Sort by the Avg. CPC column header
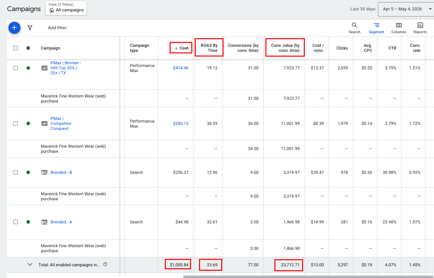Image resolution: width=434 pixels, height=278 pixels. tap(368, 48)
